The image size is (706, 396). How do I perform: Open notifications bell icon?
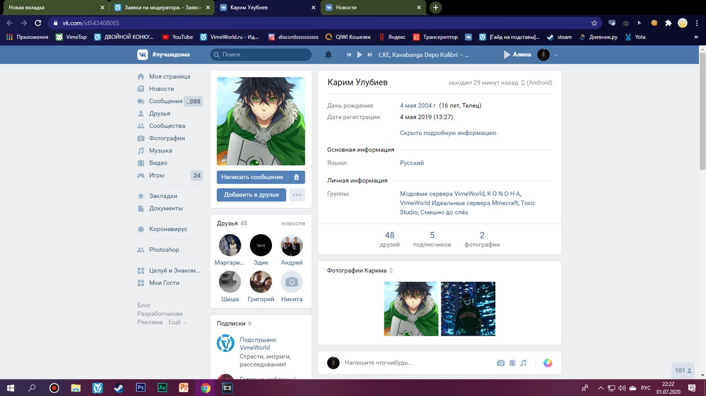pyautogui.click(x=329, y=55)
